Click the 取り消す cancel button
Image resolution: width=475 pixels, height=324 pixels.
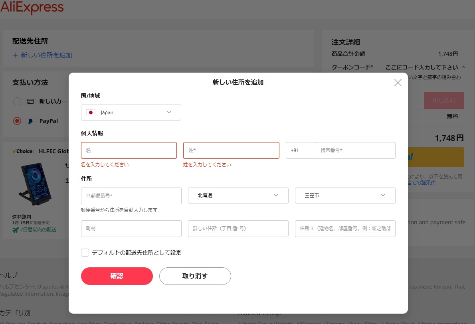(195, 276)
